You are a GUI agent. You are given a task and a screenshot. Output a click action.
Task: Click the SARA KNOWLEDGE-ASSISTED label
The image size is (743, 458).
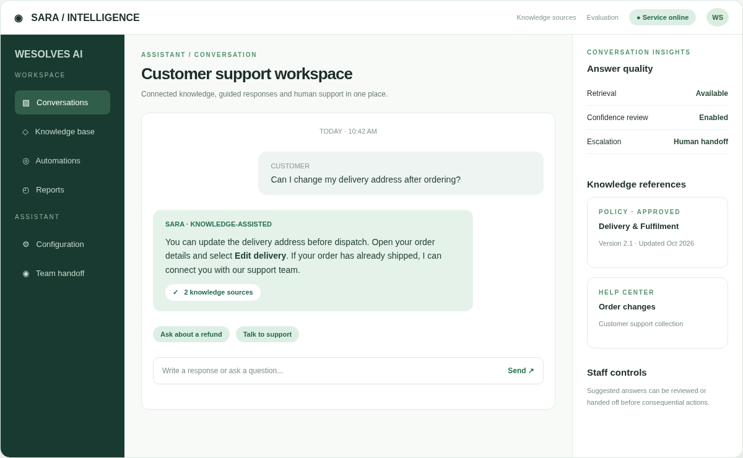click(x=219, y=224)
